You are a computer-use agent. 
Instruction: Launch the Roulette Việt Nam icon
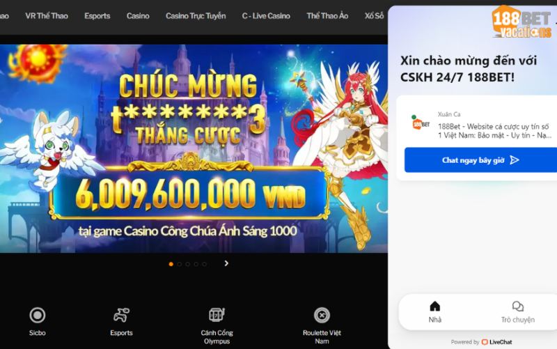(322, 316)
